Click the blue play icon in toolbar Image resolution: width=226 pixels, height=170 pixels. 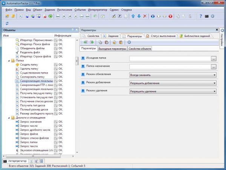point(152,16)
